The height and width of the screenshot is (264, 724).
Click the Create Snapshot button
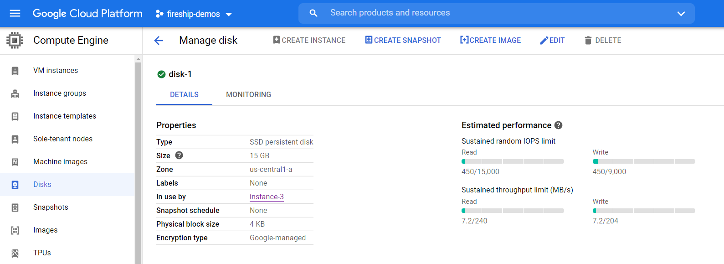[x=403, y=41]
